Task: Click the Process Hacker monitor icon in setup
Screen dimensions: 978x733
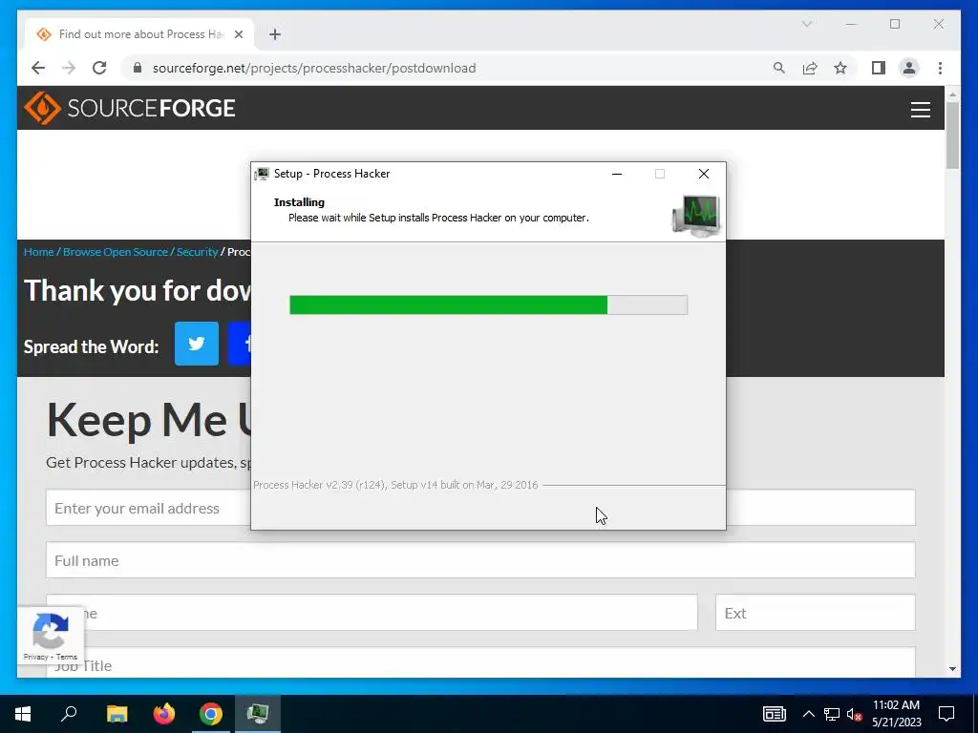Action: point(696,216)
